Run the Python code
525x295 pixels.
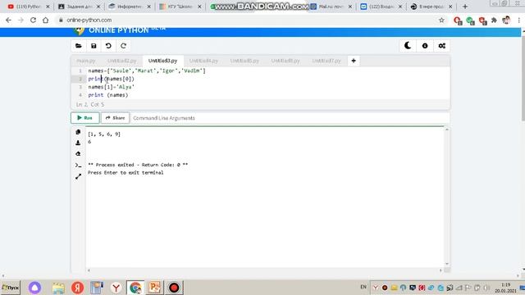click(85, 118)
